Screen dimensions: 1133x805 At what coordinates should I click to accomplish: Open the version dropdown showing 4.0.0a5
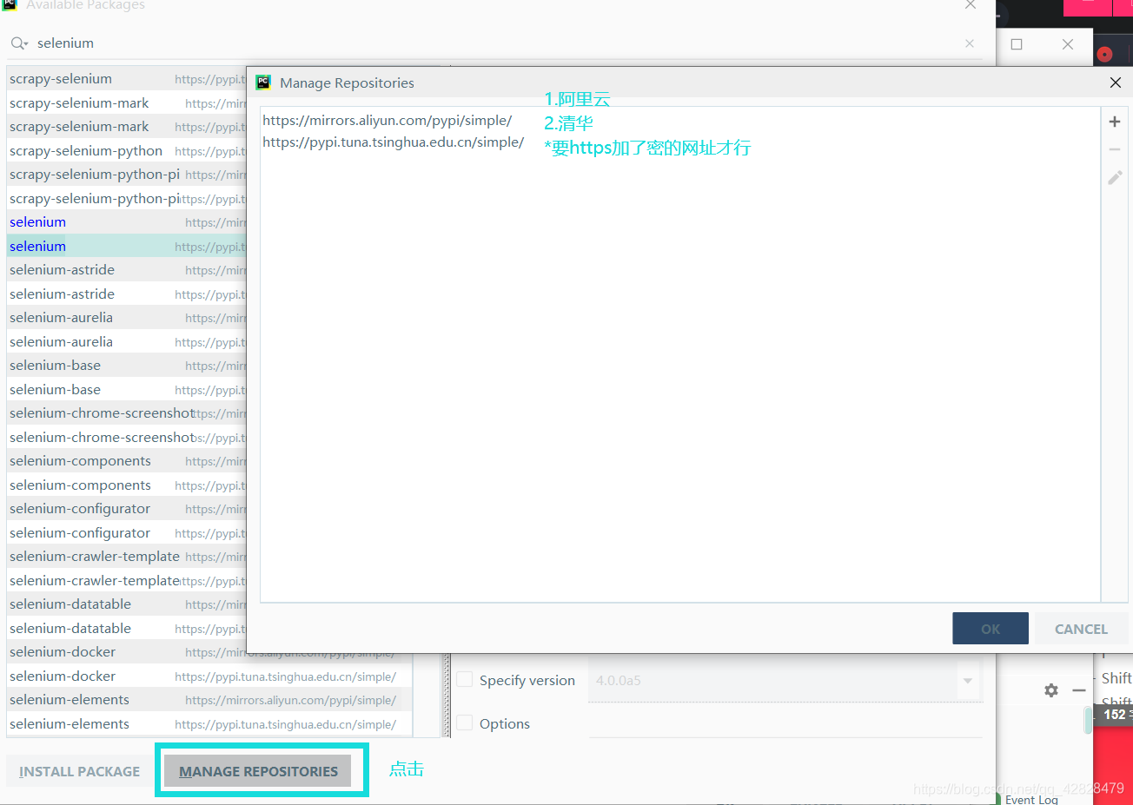967,681
